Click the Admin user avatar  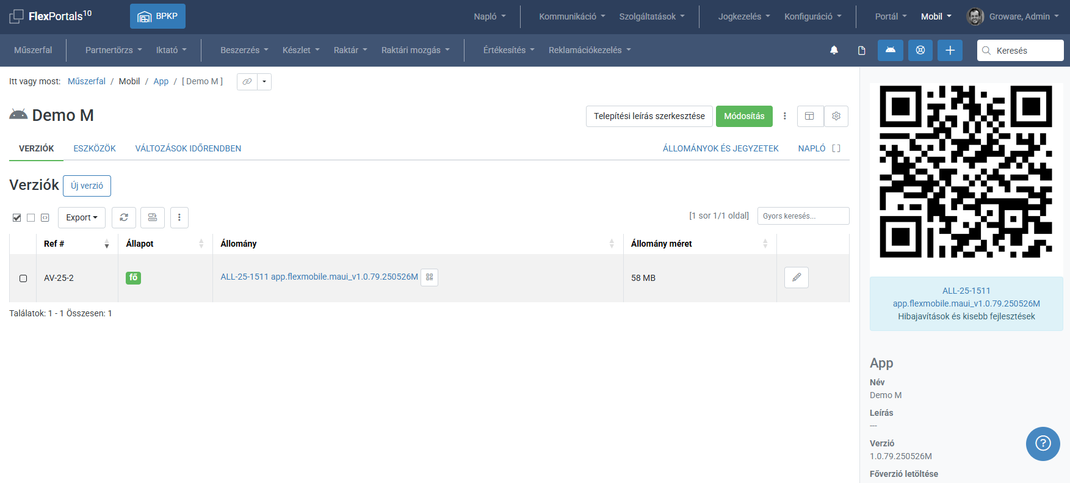(975, 16)
